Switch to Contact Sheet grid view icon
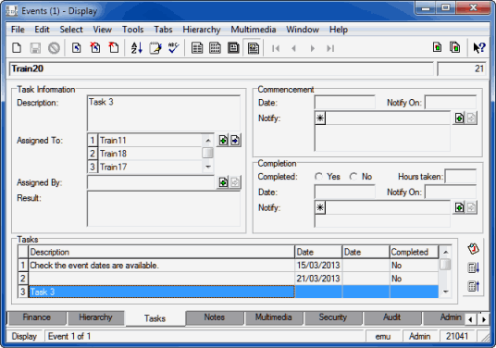The height and width of the screenshot is (348, 496). [x=215, y=48]
